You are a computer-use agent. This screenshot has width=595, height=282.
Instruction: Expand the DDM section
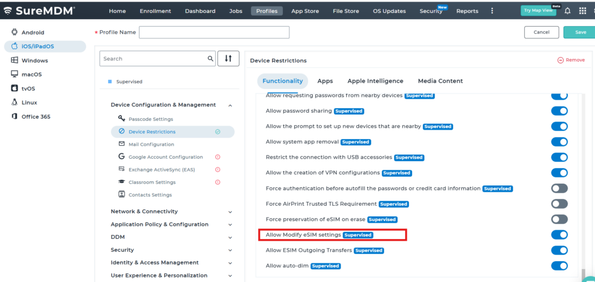click(x=230, y=238)
